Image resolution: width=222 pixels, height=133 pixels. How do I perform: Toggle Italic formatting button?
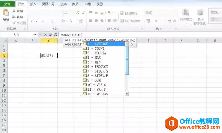(x=37, y=21)
